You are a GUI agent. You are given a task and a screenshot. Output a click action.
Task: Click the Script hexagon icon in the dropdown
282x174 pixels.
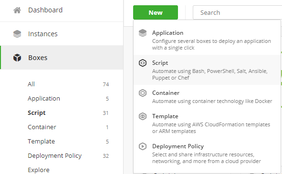tap(143, 63)
